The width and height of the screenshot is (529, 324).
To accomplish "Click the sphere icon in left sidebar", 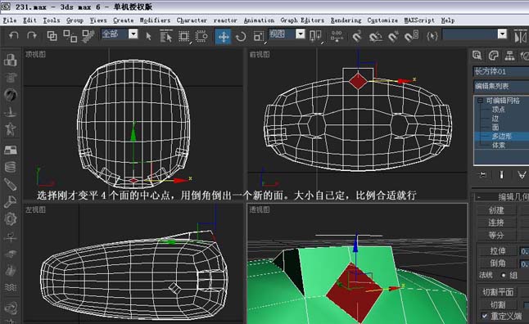I will (x=11, y=95).
